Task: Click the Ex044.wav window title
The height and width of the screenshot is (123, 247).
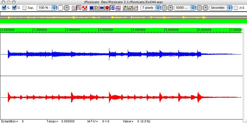Action: coord(123,2)
